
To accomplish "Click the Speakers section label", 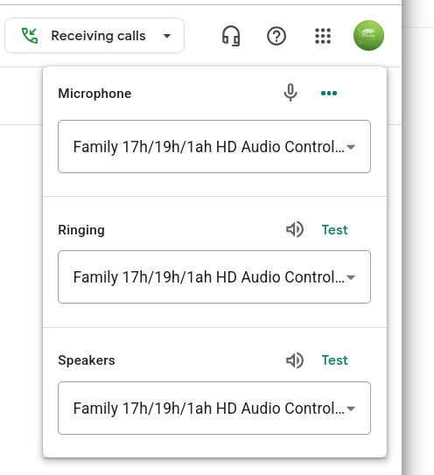I will [87, 360].
